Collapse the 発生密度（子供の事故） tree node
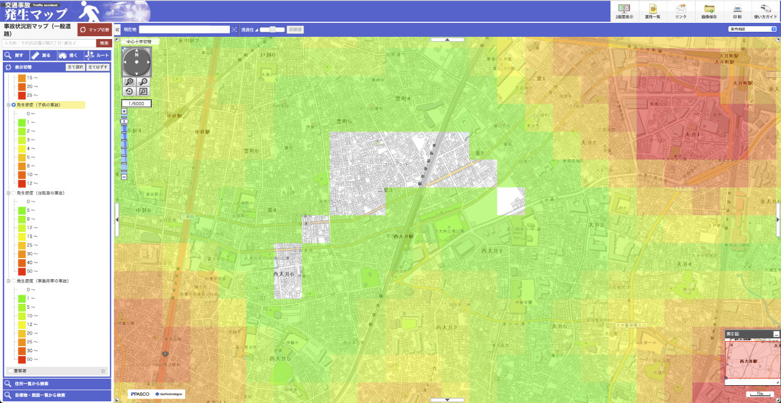The width and height of the screenshot is (781, 403). tap(8, 105)
